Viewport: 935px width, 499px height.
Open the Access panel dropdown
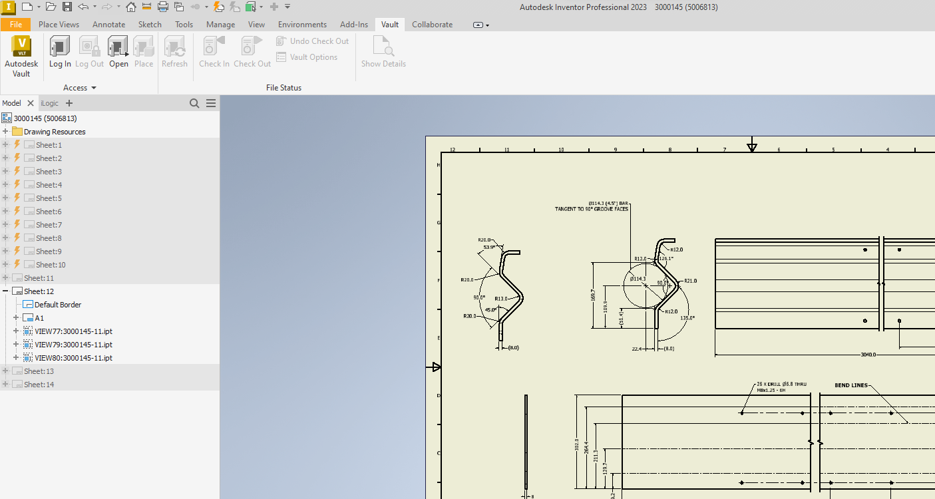[x=80, y=88]
